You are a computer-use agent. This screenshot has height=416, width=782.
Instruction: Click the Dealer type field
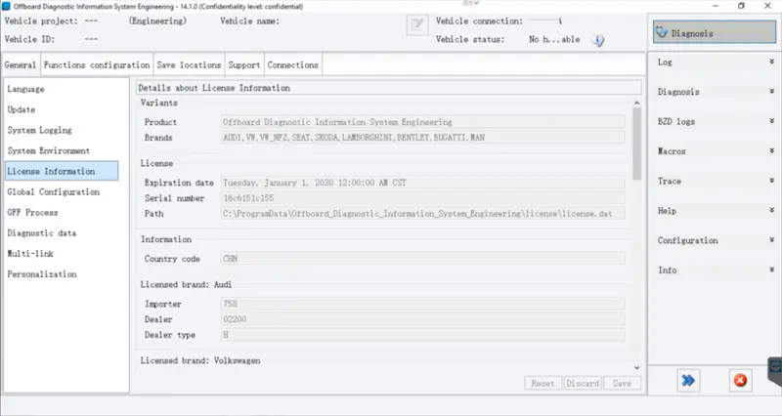coord(422,335)
